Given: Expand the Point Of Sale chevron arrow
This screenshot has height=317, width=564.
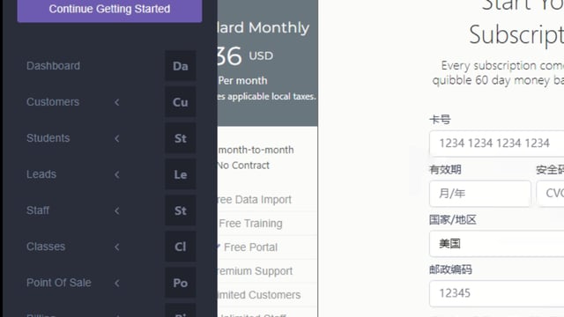Looking at the screenshot, I should pos(117,283).
